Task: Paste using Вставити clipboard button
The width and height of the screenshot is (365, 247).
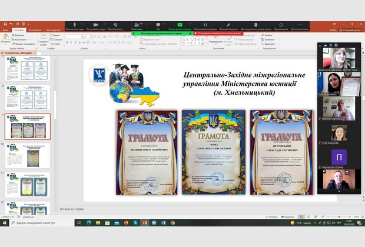Action: (5, 39)
